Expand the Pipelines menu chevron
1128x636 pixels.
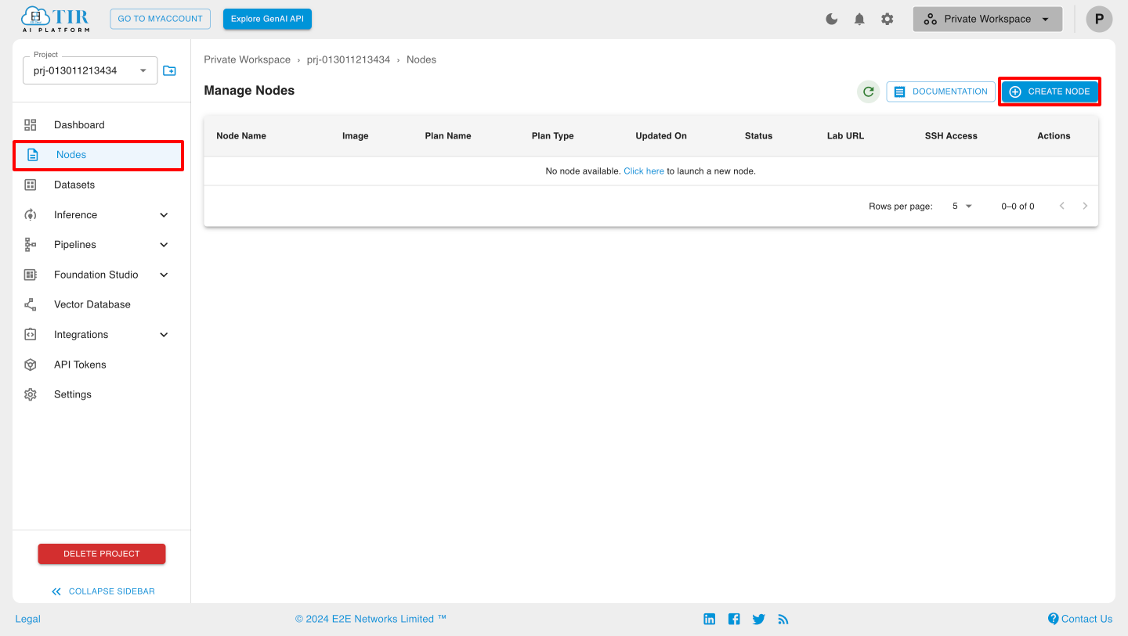164,245
